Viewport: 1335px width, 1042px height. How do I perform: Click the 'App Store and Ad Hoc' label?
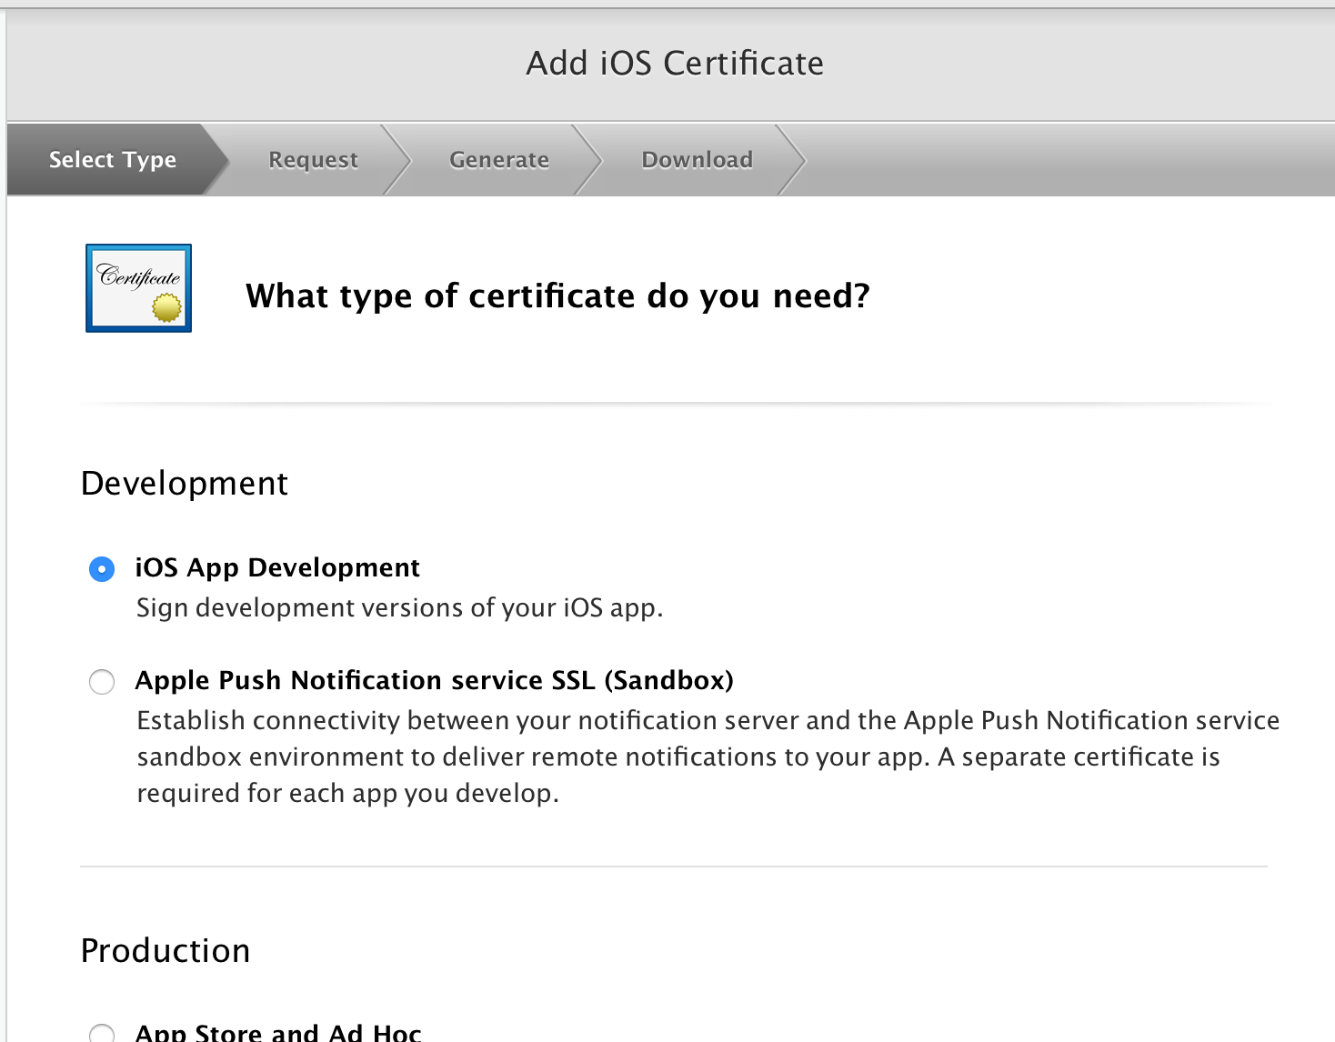(x=278, y=1032)
